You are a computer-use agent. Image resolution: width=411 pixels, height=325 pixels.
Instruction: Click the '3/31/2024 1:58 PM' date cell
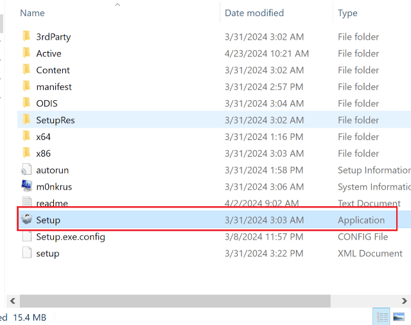264,170
